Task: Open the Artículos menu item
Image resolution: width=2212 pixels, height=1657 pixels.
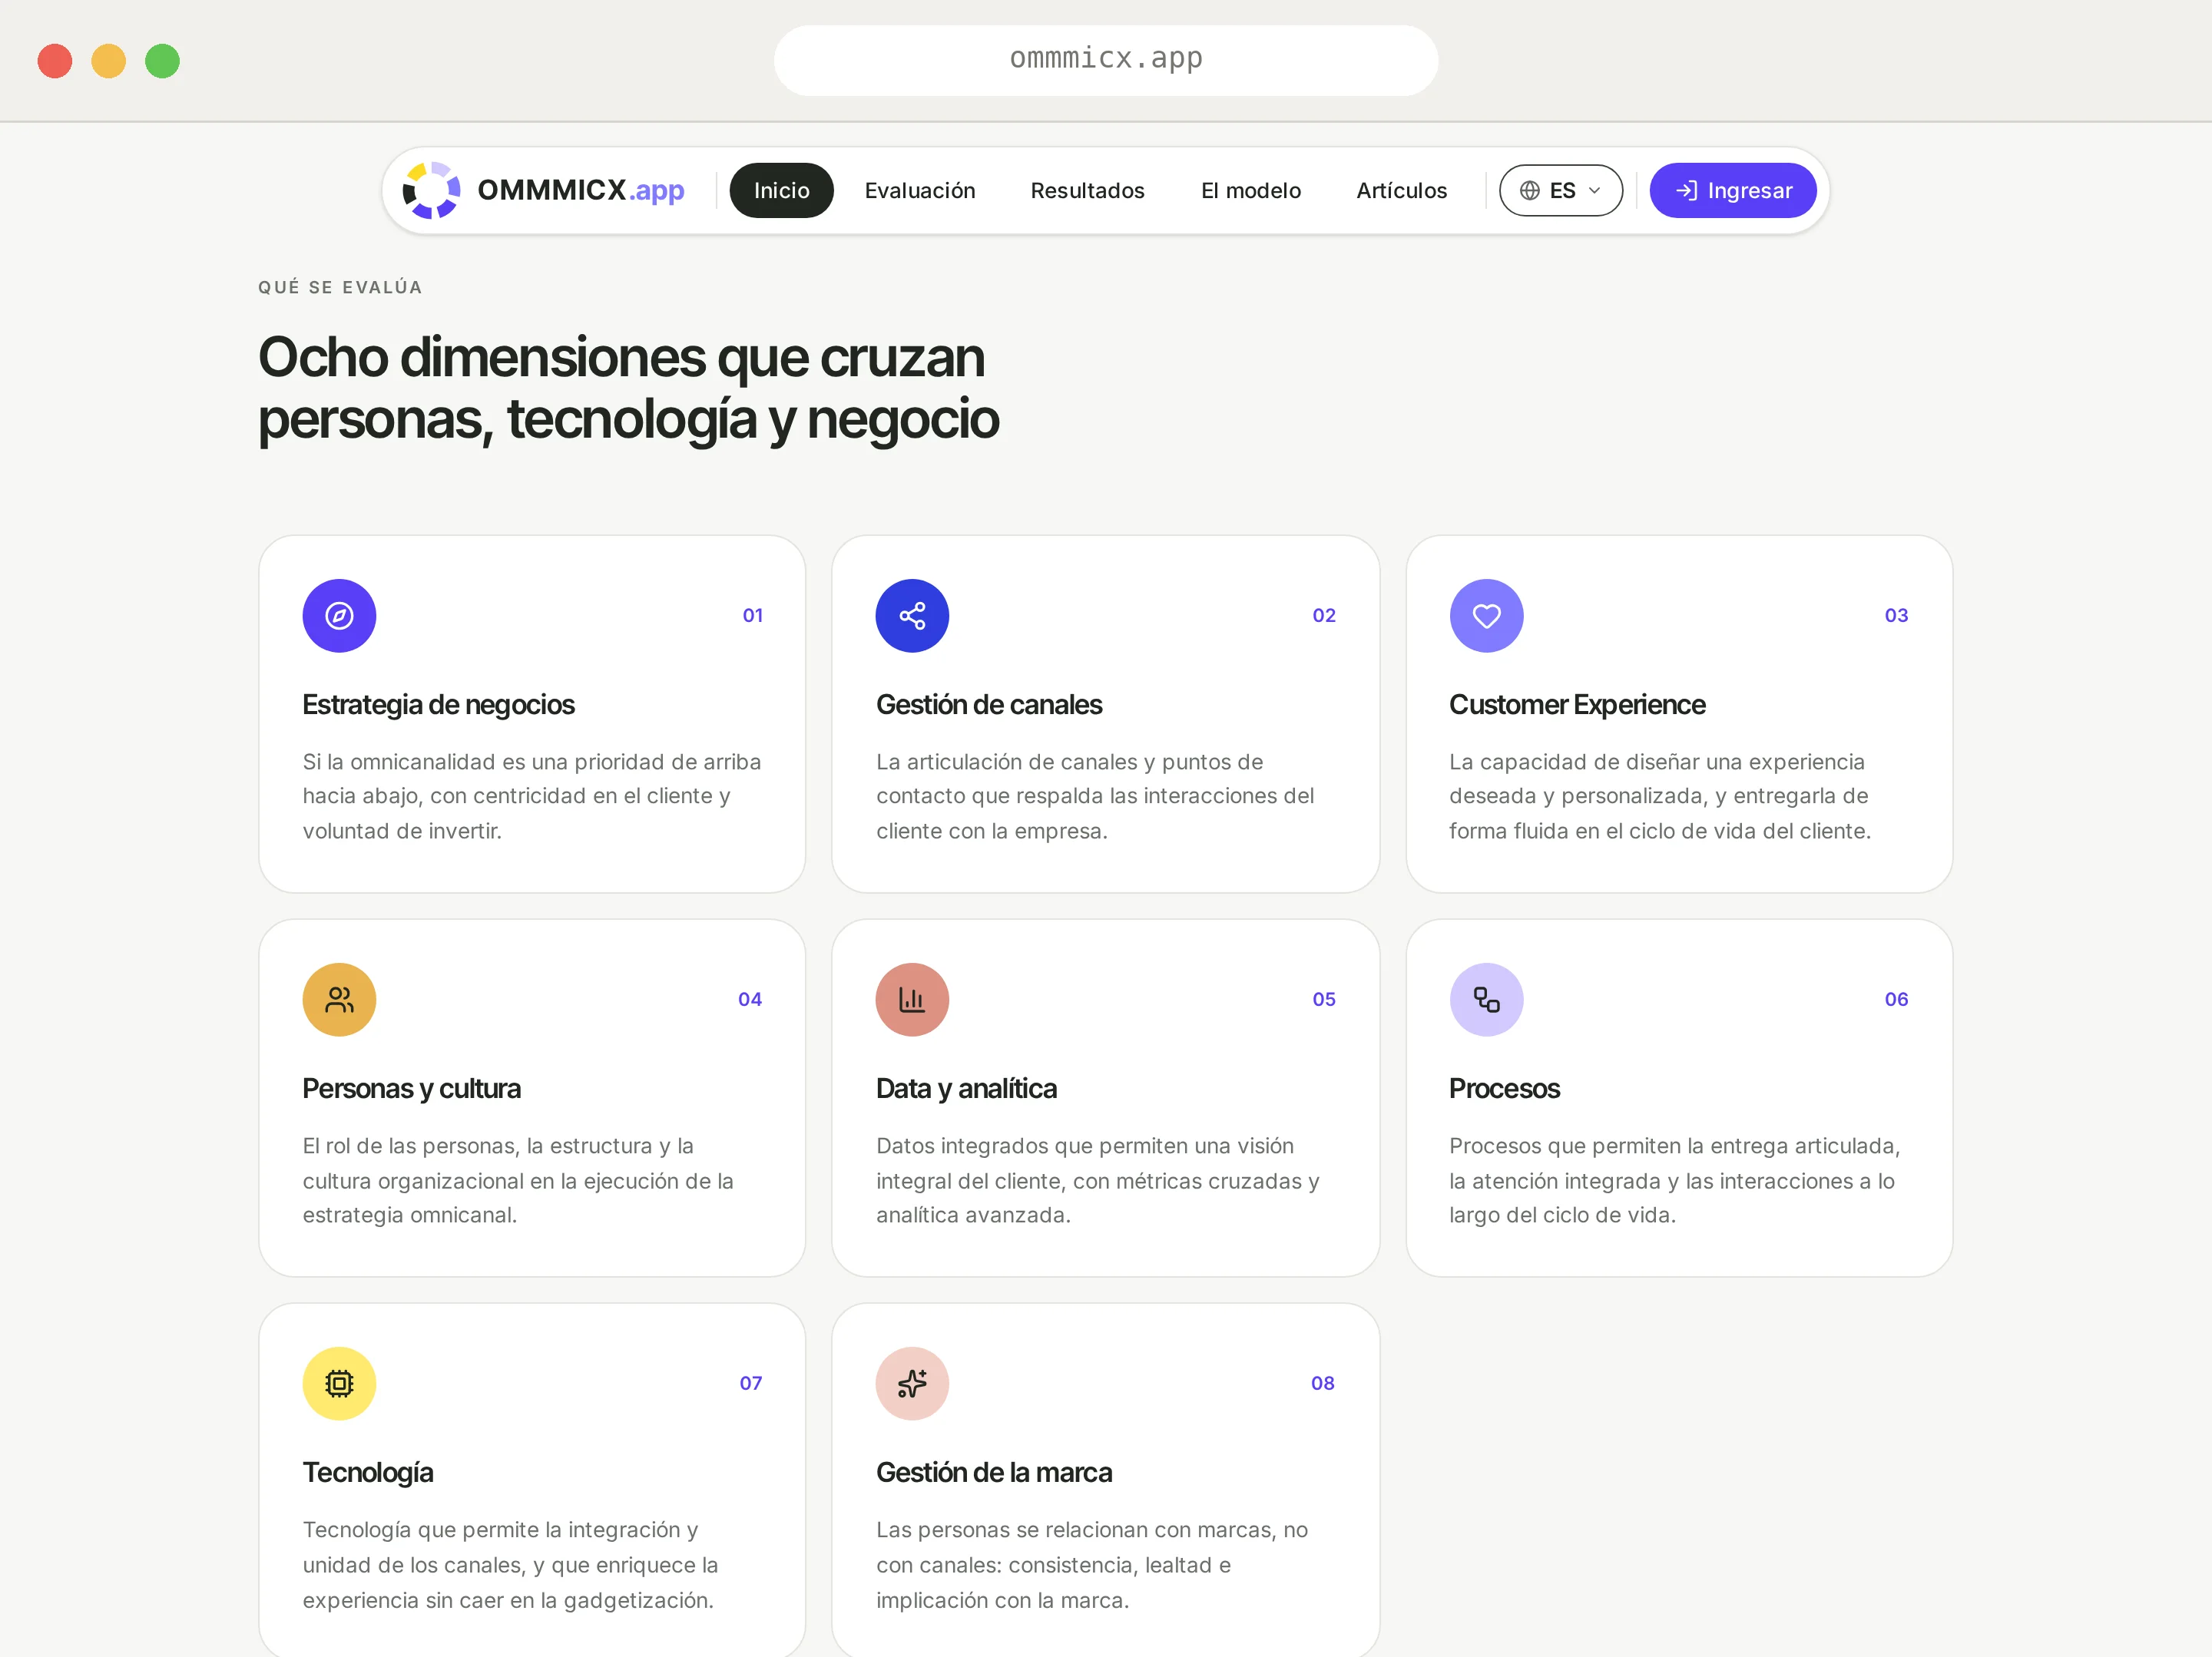Action: click(1401, 190)
